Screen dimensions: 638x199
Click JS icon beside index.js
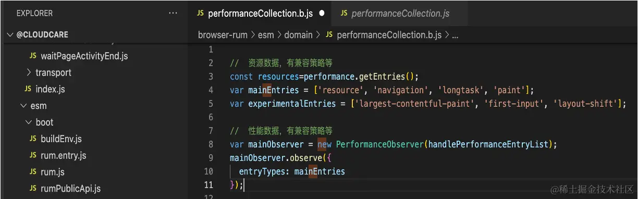[x=28, y=89]
